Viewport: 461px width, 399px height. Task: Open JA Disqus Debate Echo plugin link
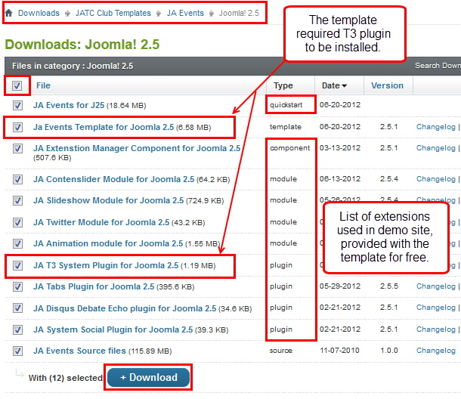125,308
